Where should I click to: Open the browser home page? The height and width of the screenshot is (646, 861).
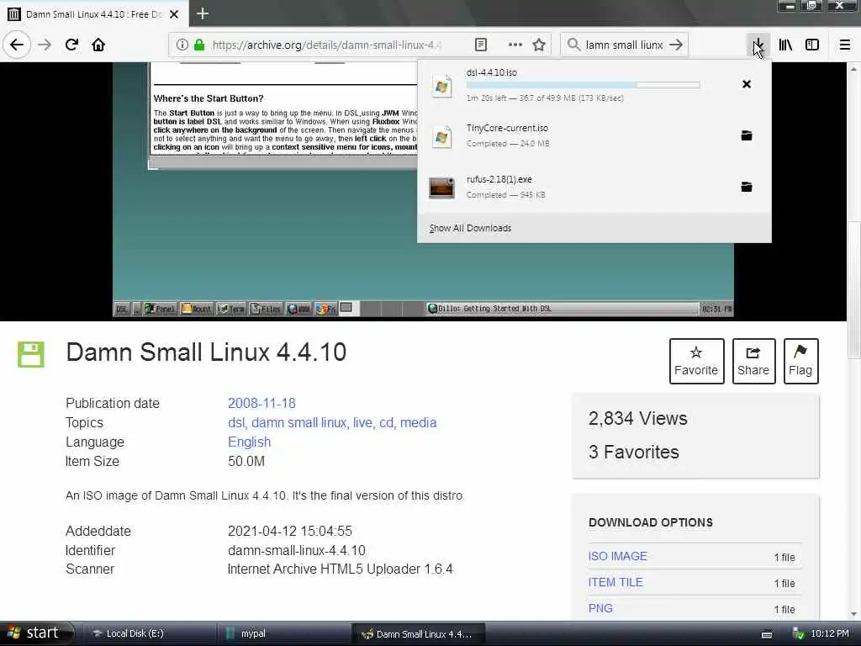point(98,45)
